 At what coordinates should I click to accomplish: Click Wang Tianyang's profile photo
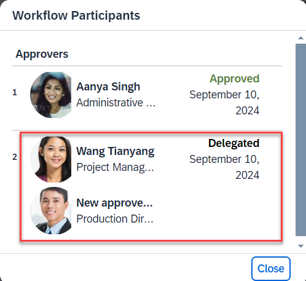[51, 159]
